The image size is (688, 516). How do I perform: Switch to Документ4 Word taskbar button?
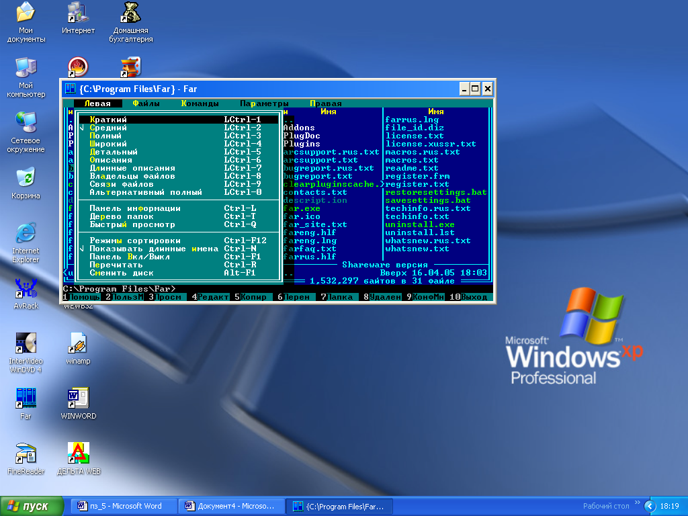(231, 507)
